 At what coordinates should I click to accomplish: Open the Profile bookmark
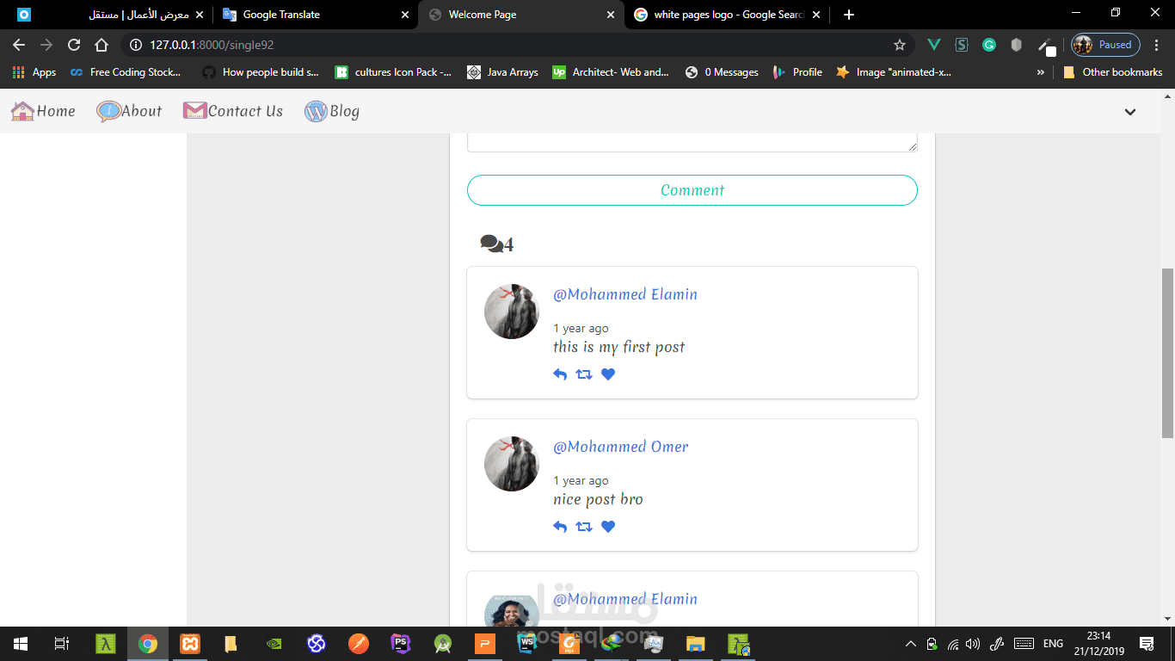(798, 72)
